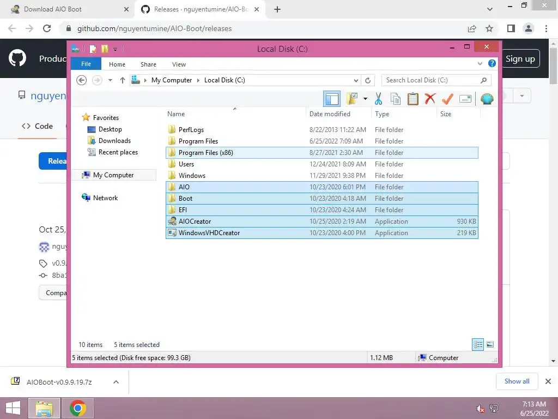Select the Boot folder
This screenshot has height=419, width=558.
coord(322,199)
